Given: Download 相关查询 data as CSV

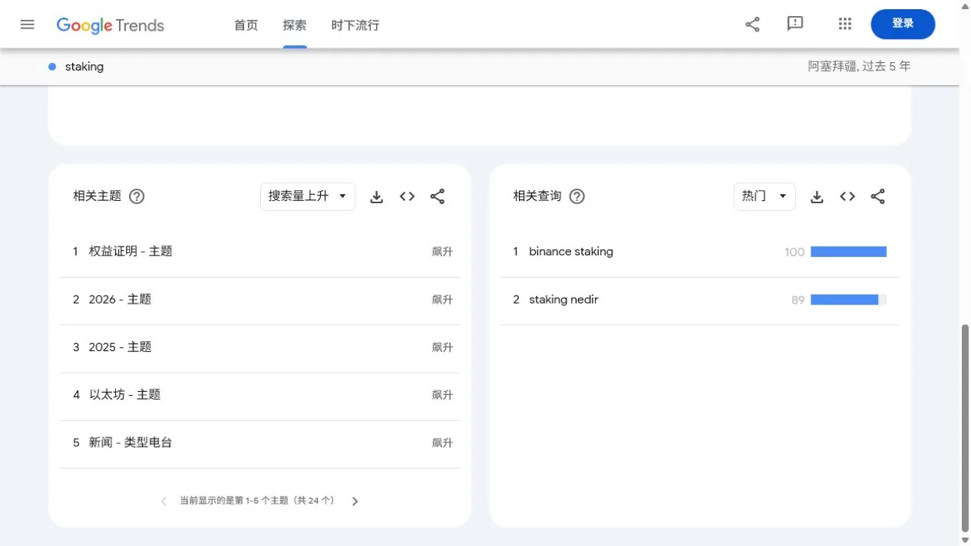Looking at the screenshot, I should coord(817,197).
